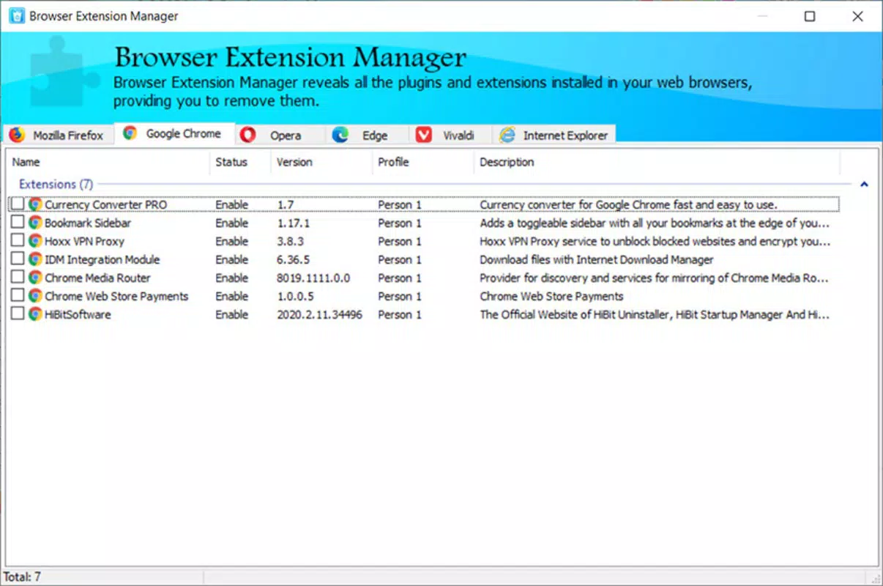Screen dimensions: 883x586
Task: Click the Chrome icon beside Chrome Media Router
Action: [x=35, y=278]
